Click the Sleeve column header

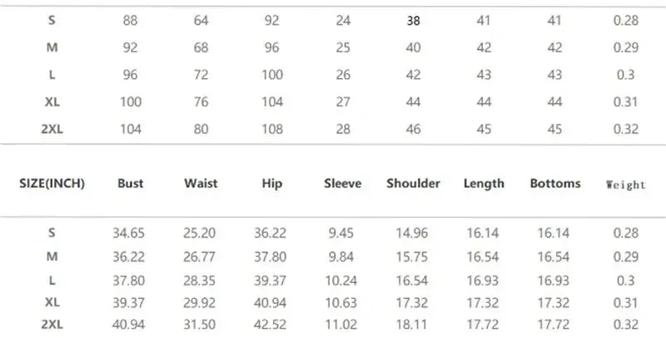[x=342, y=184]
